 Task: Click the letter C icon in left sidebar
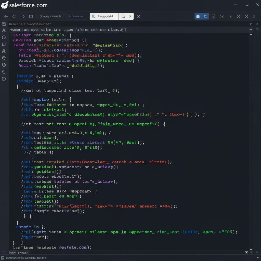pos(4,72)
